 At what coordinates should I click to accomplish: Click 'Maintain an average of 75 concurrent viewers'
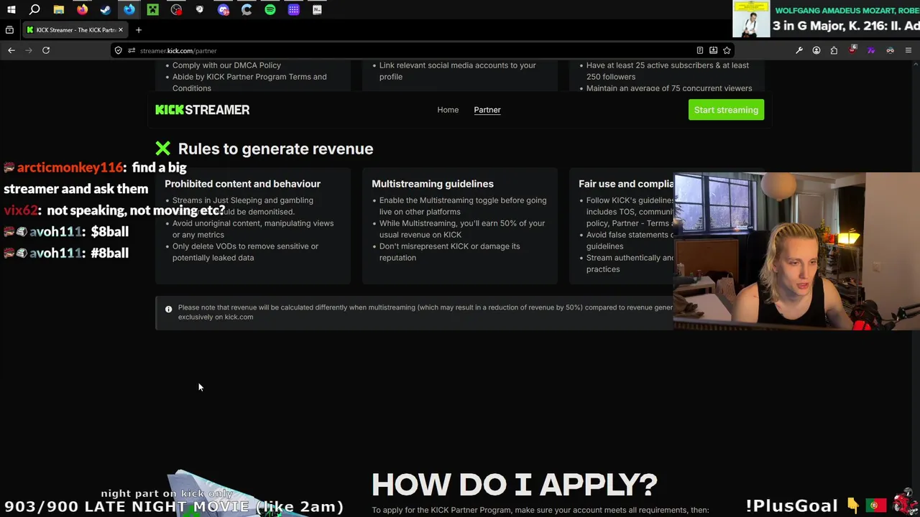point(669,88)
